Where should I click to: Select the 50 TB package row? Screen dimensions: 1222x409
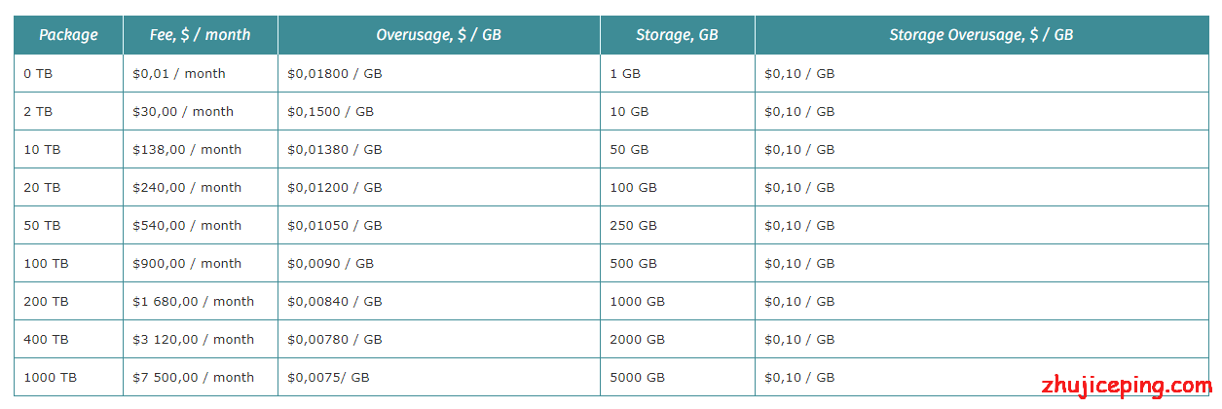point(611,226)
